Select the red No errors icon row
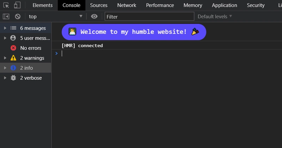Screen dimensions: 282x148 pos(25,48)
